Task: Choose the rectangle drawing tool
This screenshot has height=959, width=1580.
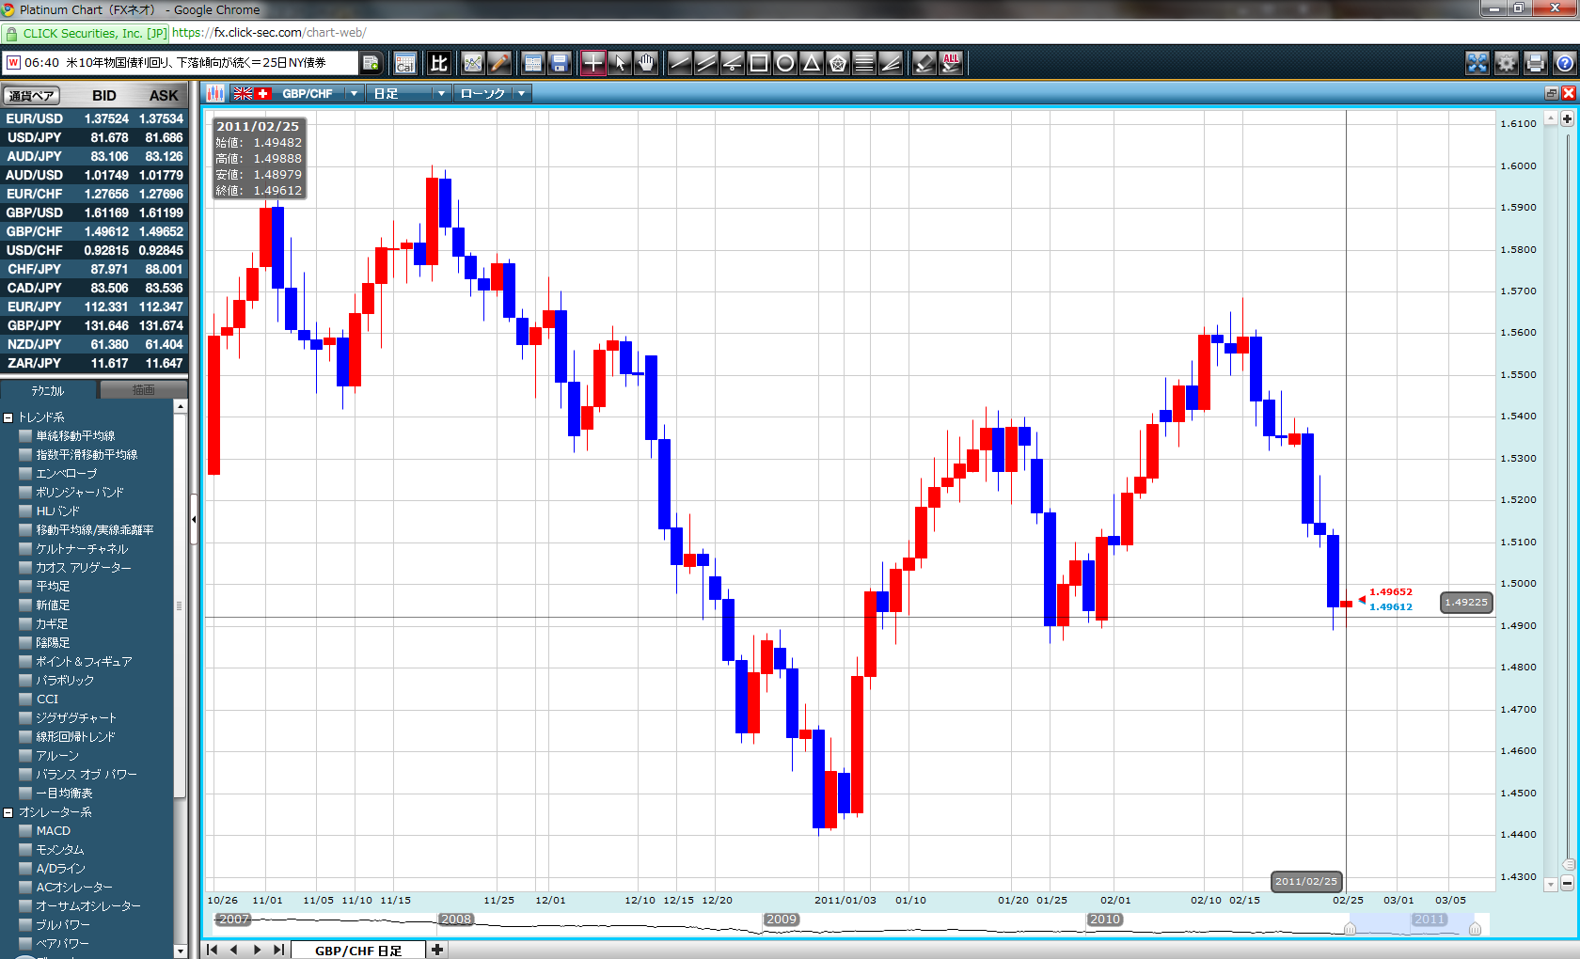Action: pyautogui.click(x=758, y=63)
